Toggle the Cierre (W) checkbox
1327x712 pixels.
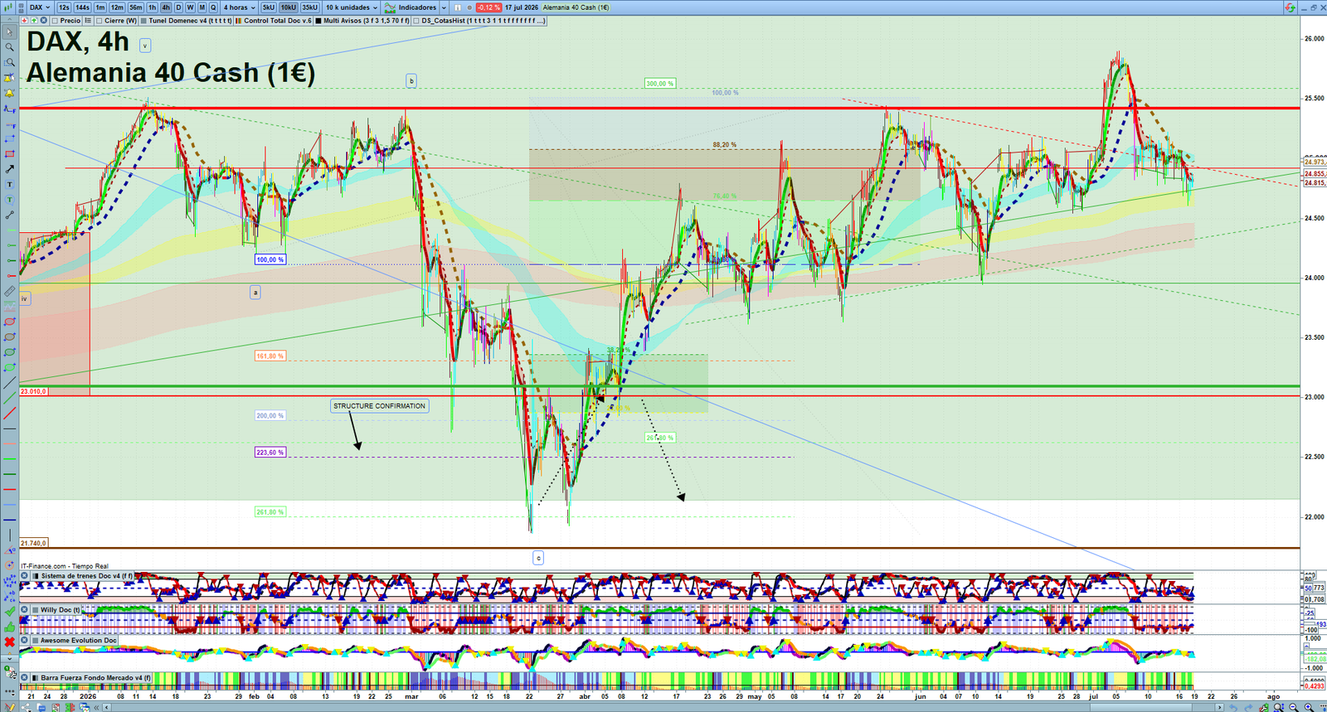point(99,21)
